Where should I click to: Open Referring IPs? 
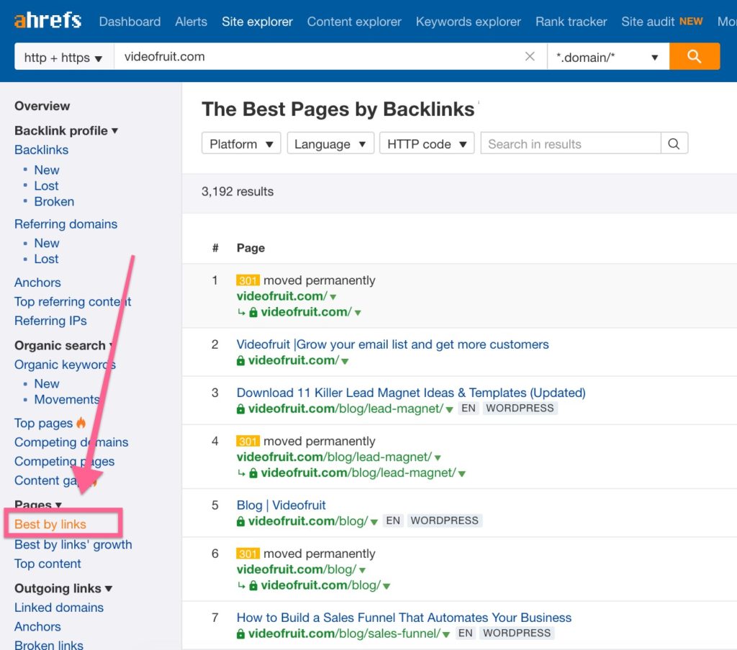pos(50,321)
